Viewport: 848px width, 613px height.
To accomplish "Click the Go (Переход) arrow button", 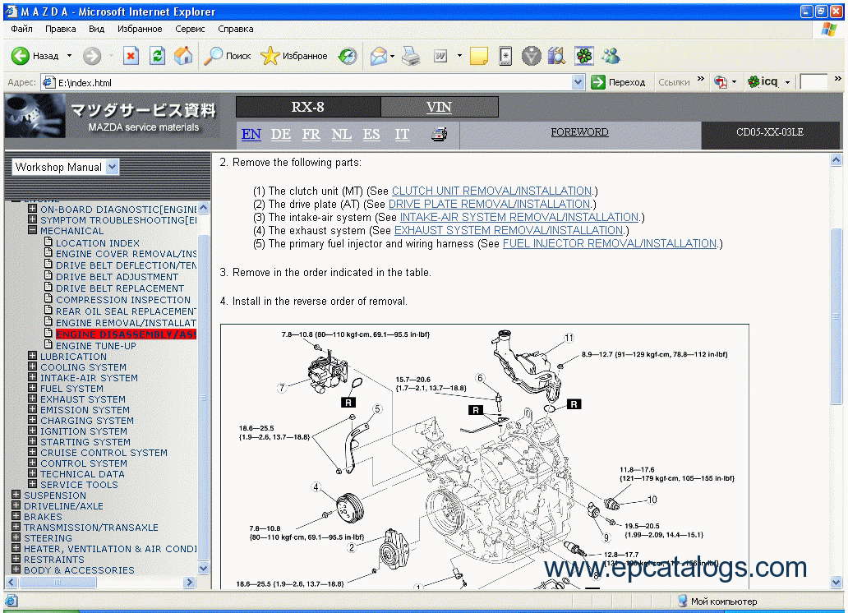I will [x=598, y=82].
